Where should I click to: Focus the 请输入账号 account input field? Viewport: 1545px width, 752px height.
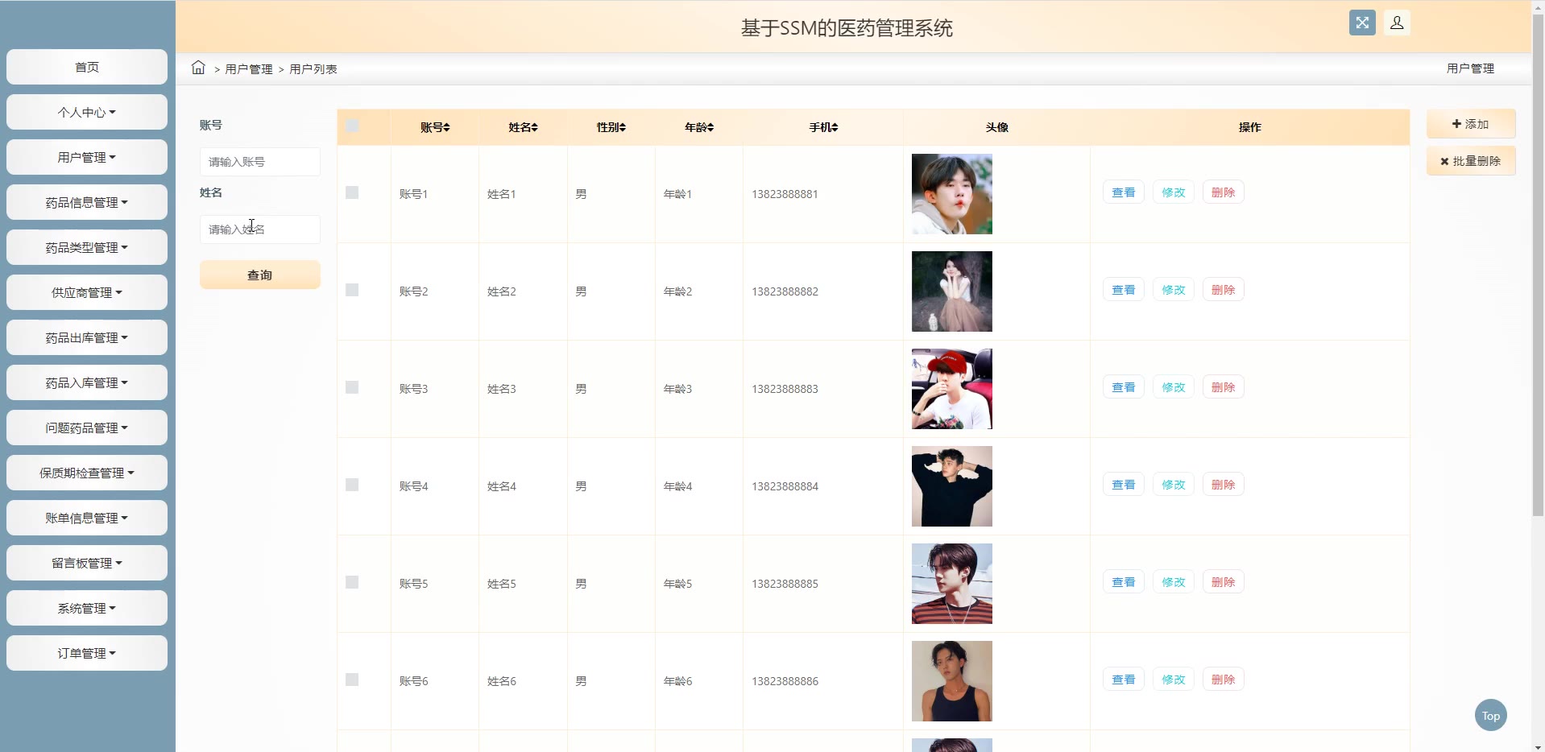pos(260,162)
